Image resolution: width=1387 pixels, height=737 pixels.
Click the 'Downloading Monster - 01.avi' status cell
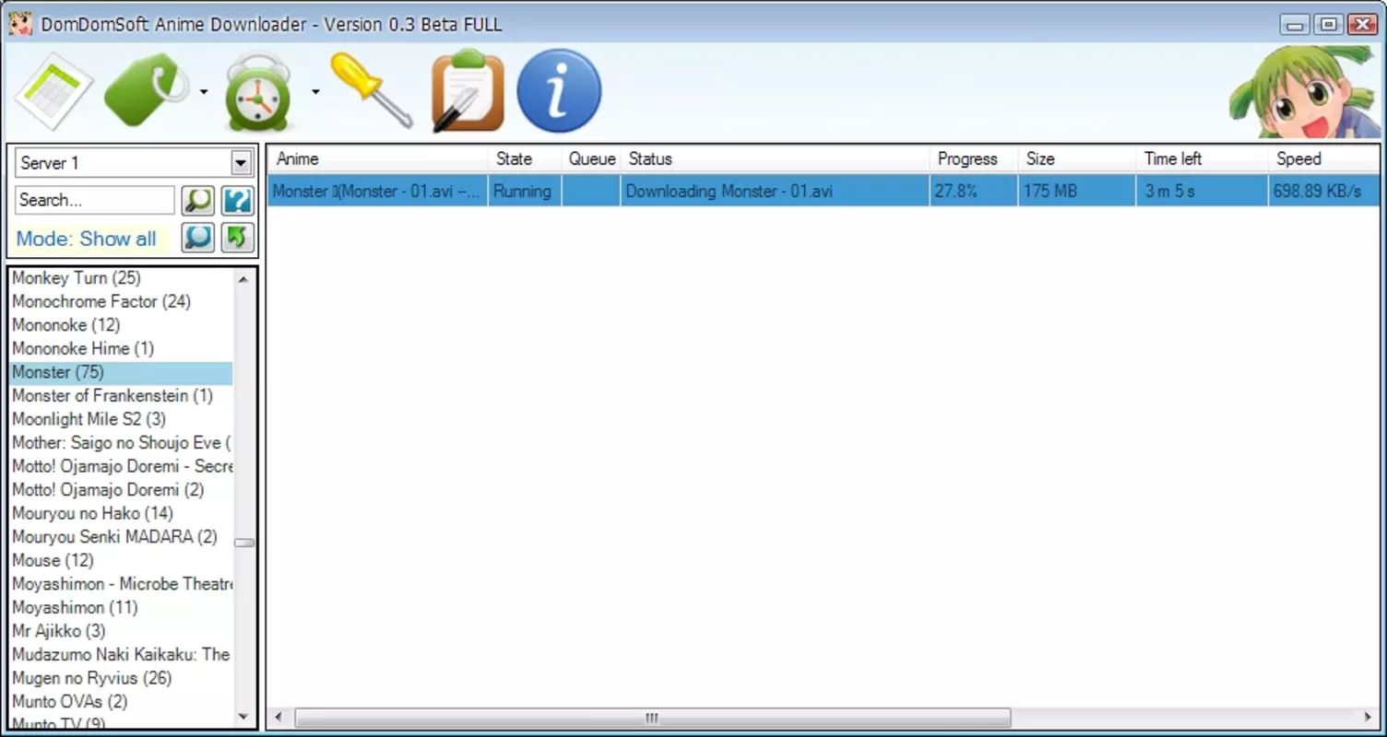click(775, 191)
